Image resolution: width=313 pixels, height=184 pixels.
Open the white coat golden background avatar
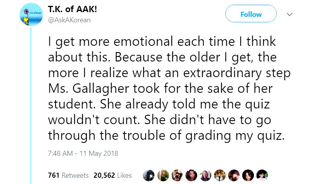click(x=220, y=175)
